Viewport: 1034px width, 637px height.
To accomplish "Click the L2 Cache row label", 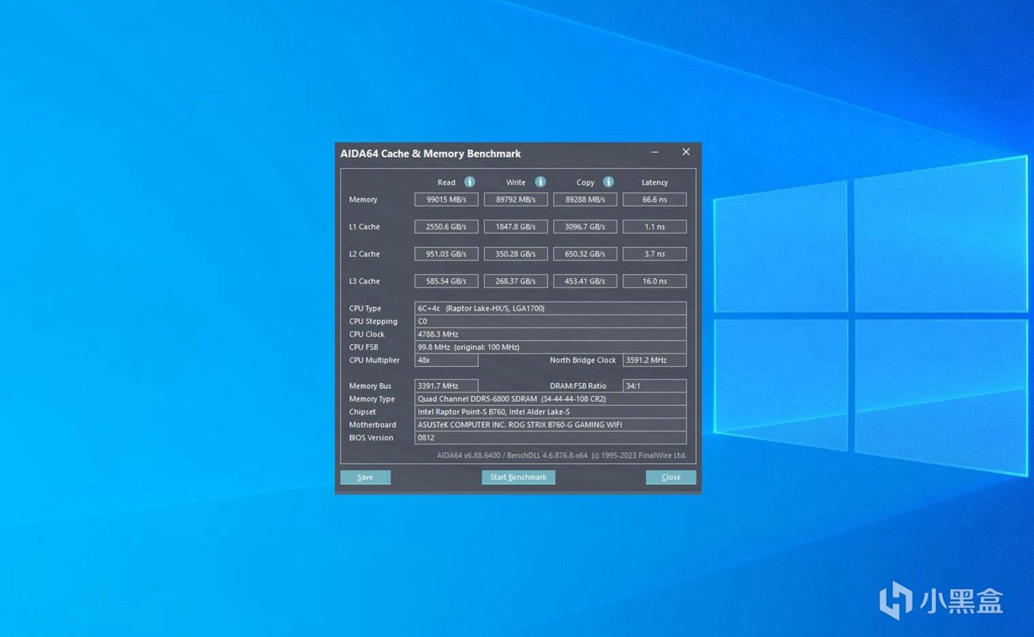I will click(364, 254).
